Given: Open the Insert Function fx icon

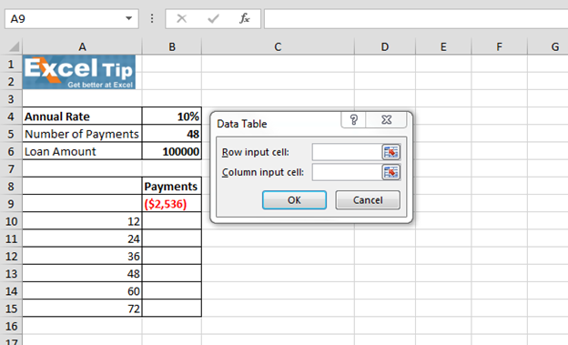Looking at the screenshot, I should click(x=245, y=18).
